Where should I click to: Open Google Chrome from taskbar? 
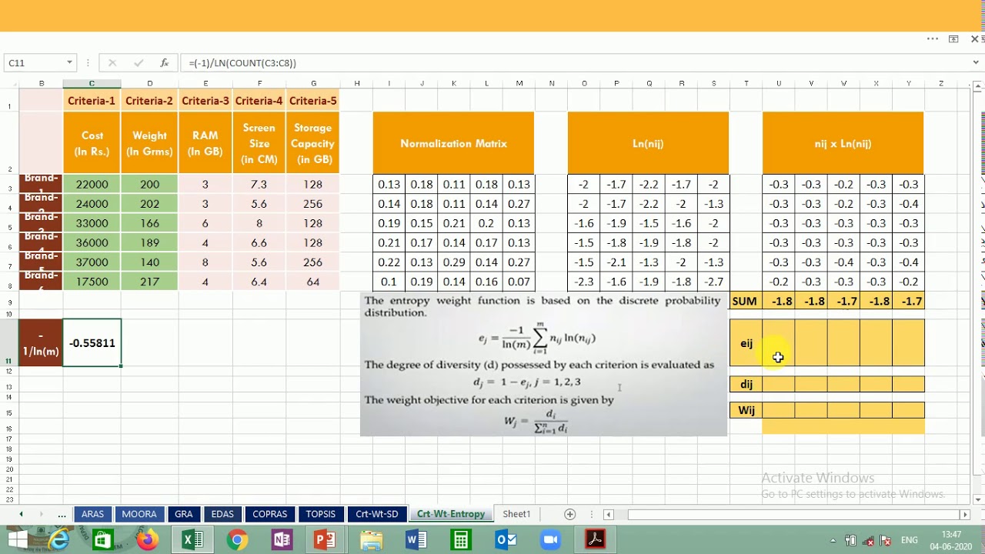(237, 540)
